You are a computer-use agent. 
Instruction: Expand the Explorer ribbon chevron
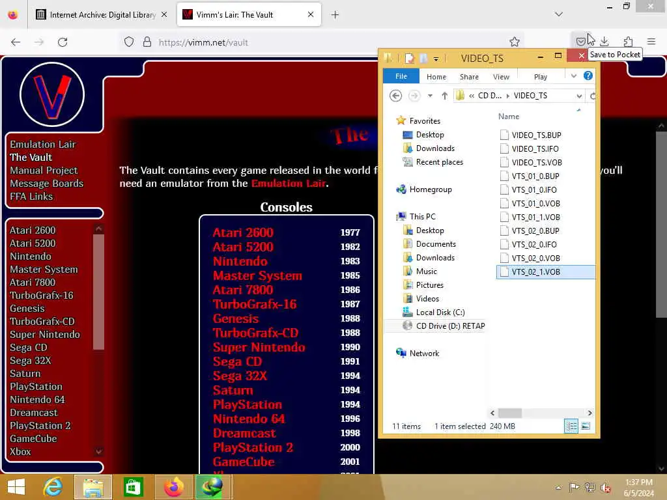pyautogui.click(x=573, y=76)
